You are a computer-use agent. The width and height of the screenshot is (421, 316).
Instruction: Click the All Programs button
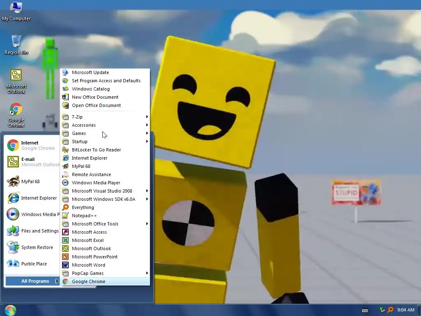(x=32, y=281)
